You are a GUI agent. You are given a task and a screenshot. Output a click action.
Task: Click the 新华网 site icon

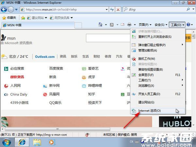tap(45, 86)
